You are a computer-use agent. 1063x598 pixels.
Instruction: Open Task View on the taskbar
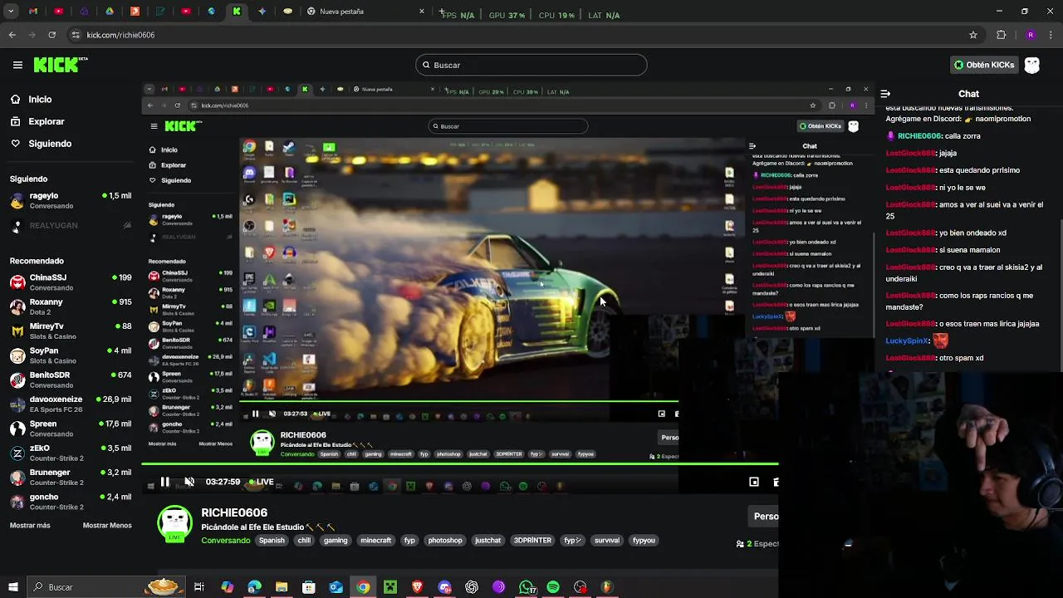[199, 587]
